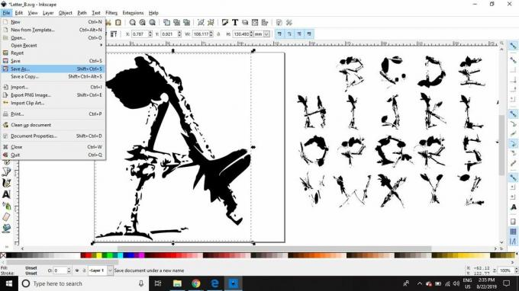Click the Zoom to fit drawing icon
The image size is (519, 291).
[x=142, y=22]
